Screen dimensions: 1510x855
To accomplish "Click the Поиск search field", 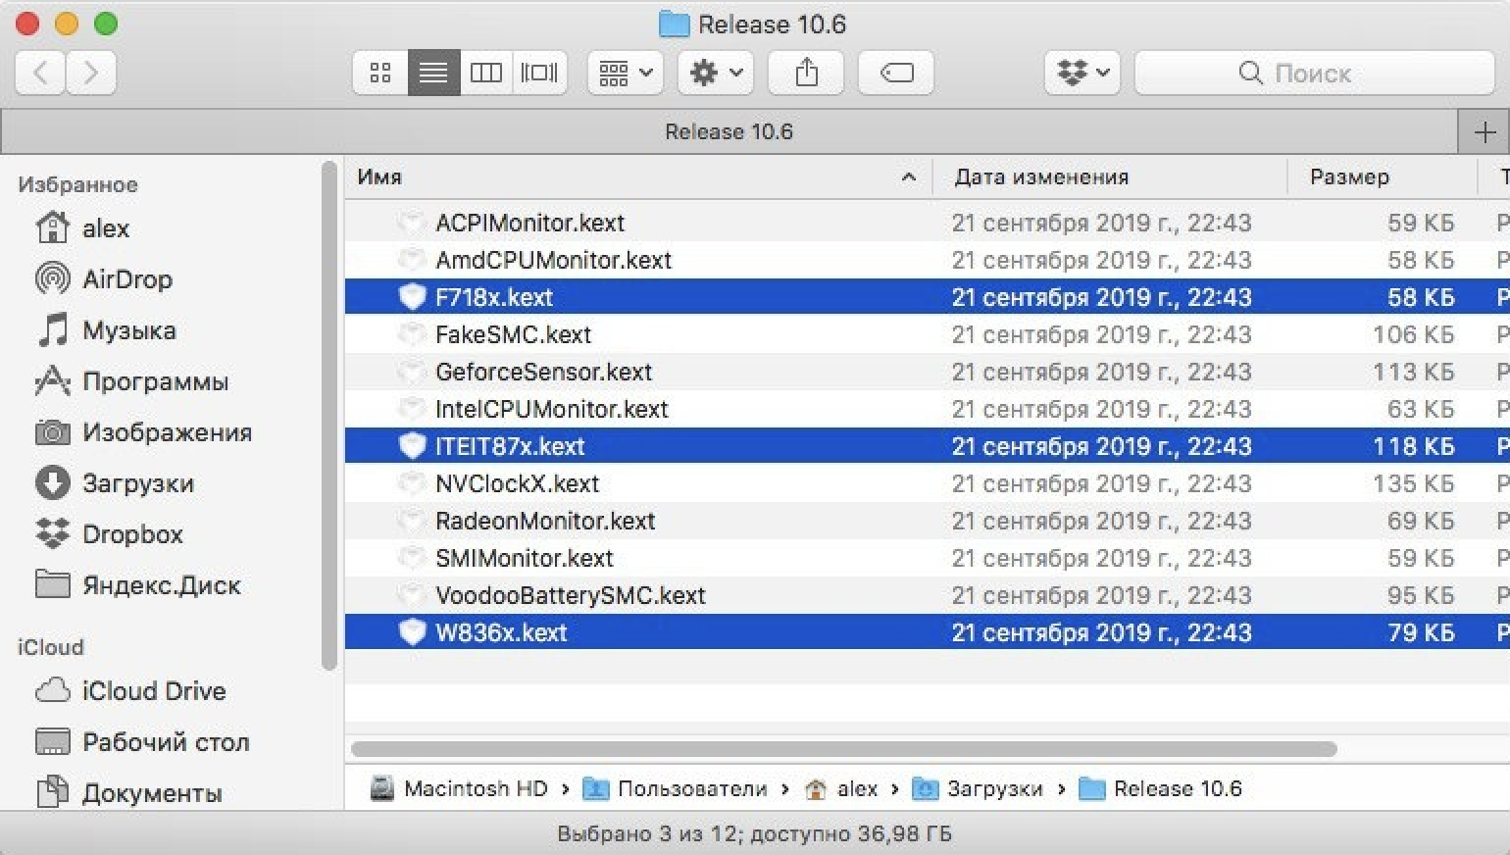I will [1314, 73].
